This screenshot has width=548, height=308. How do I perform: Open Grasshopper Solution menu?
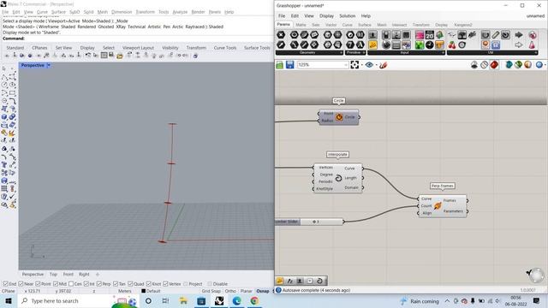[x=347, y=16]
